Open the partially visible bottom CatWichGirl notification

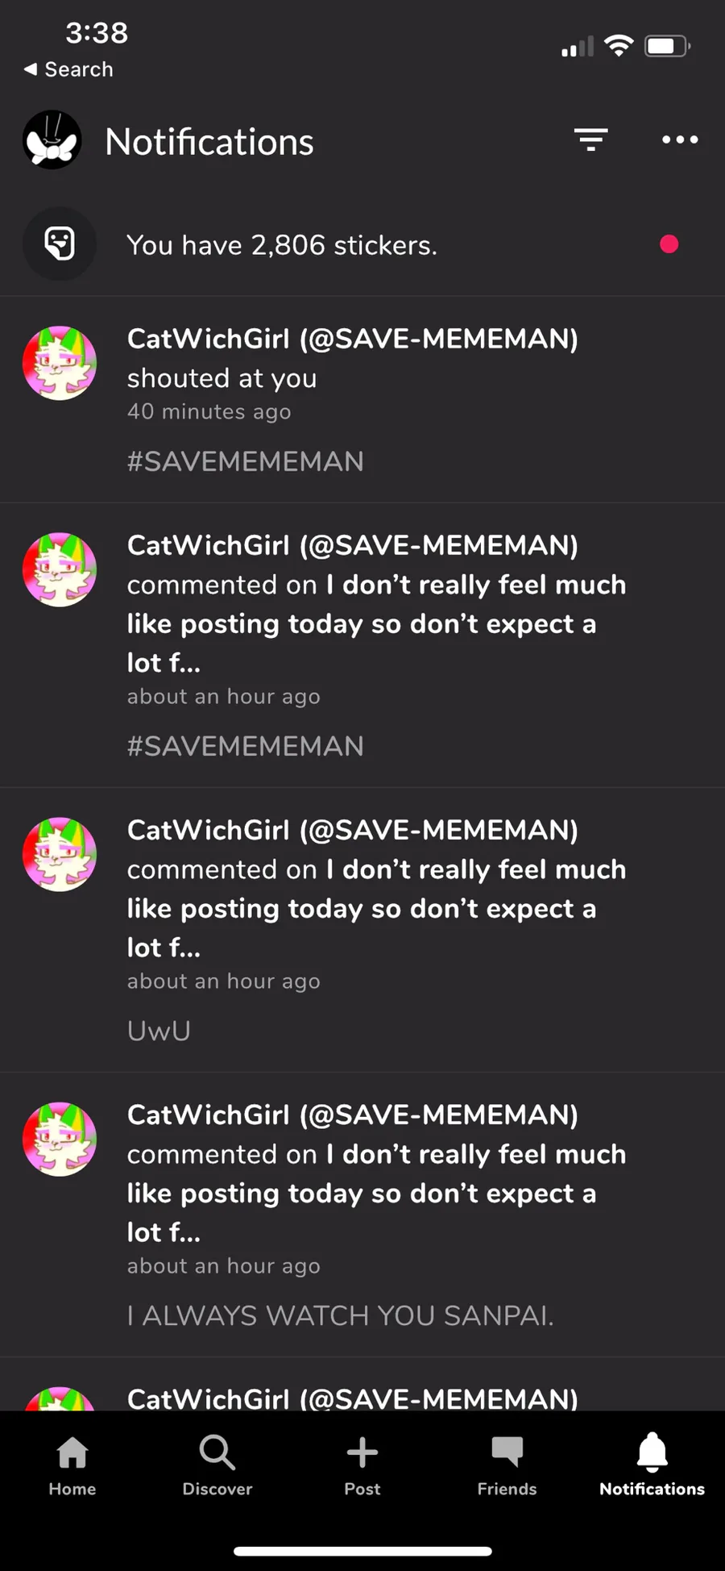tap(362, 1385)
